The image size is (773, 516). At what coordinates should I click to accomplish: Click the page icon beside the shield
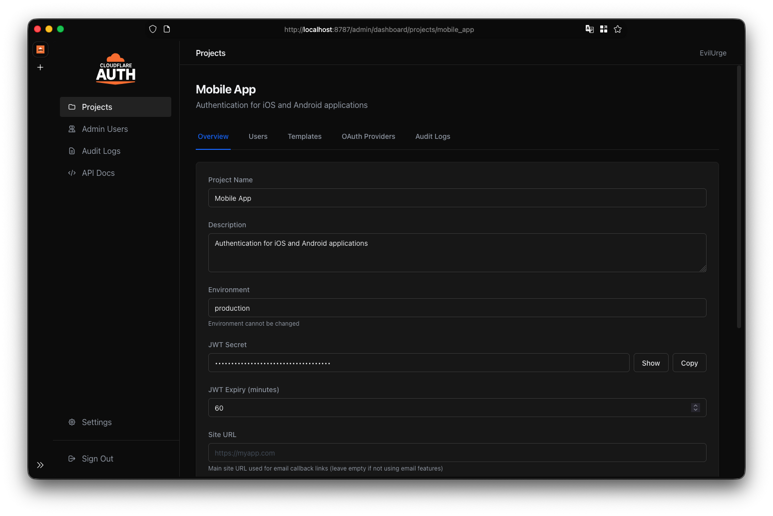[x=167, y=29]
